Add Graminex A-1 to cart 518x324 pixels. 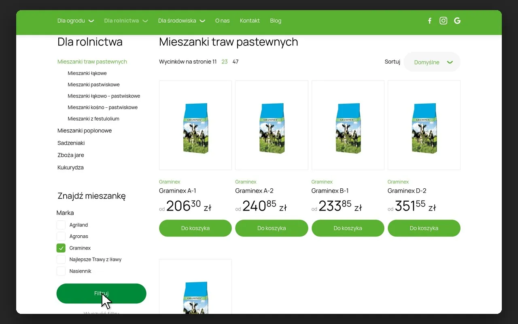tap(195, 228)
